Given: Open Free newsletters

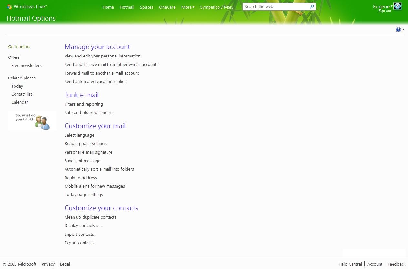Looking at the screenshot, I should 26,65.
